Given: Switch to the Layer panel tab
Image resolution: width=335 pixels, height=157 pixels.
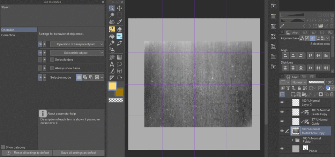Looking at the screenshot, I should 292,77.
